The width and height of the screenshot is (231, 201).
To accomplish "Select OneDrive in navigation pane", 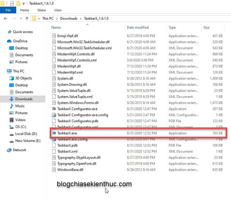I will click(x=20, y=41).
